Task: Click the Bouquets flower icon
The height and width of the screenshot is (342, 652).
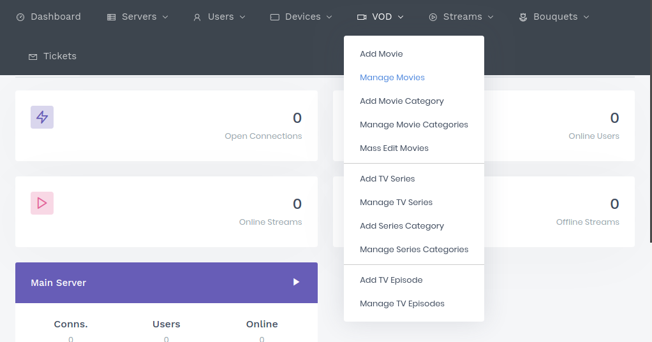Action: [523, 17]
